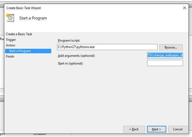The width and height of the screenshot is (192, 137).
Task: Select the Trigger step in sidebar
Action: 11,40
